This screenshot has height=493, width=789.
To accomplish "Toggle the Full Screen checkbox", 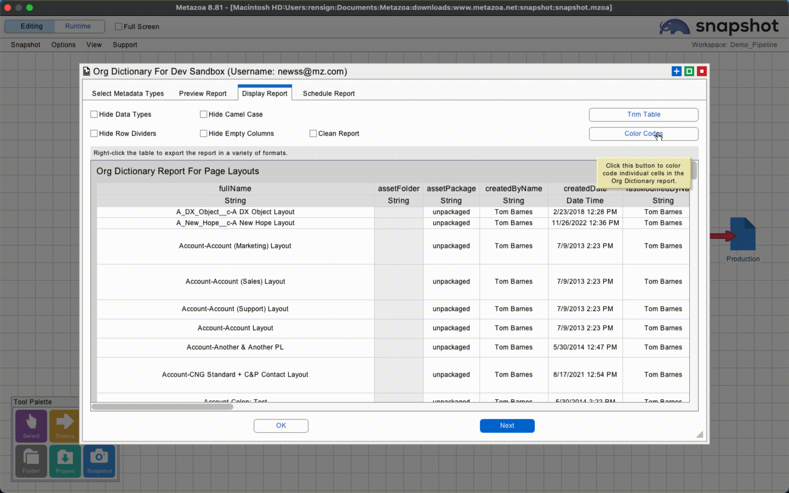I will [119, 26].
